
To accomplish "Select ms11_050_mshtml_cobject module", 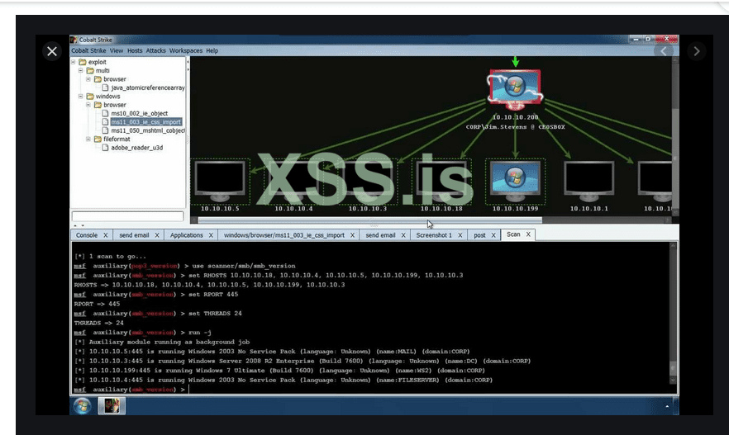I will [x=148, y=130].
